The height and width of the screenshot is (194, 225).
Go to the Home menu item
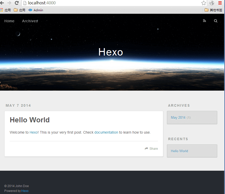pos(9,21)
